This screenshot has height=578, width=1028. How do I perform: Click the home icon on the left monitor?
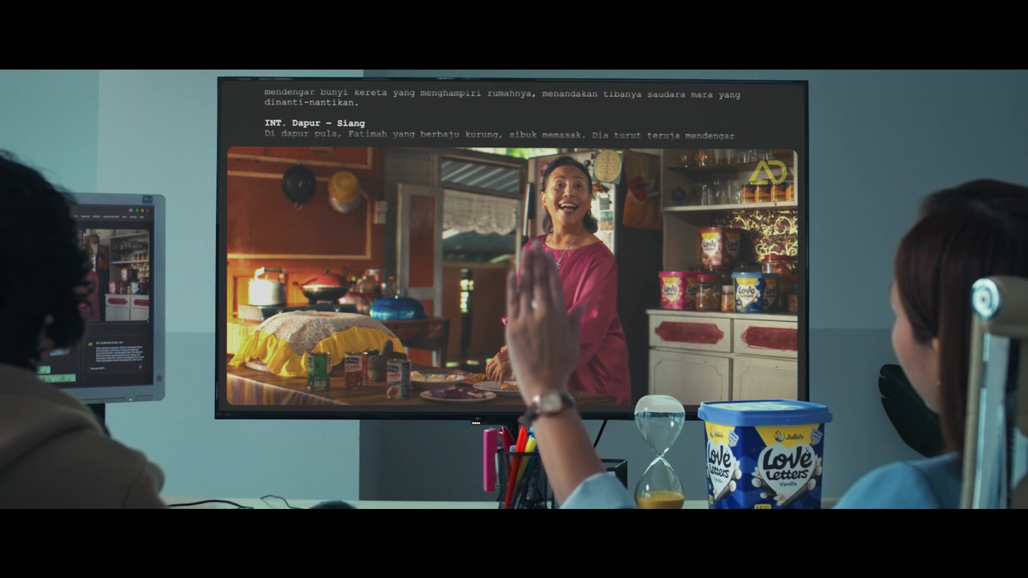(131, 210)
